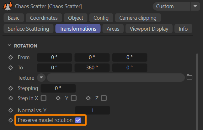Click the From Y rotation field
This screenshot has width=203, height=130.
92,57
